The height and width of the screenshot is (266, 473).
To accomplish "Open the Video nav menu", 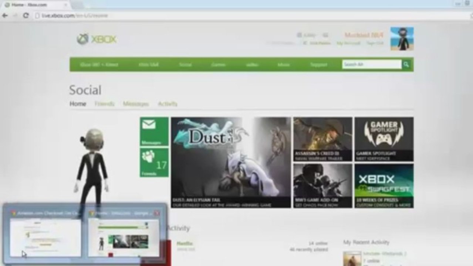I will pos(252,65).
